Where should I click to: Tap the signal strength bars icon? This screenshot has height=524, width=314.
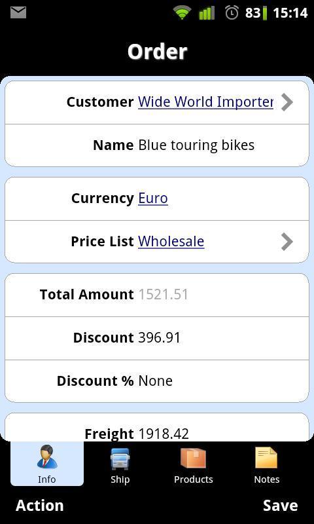pyautogui.click(x=207, y=13)
